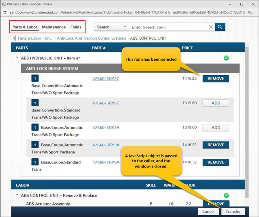Collapse ABS CONTROL UNIT Remove & Replace section
This screenshot has height=217, width=259.
[17, 195]
